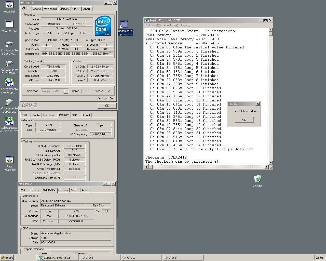
Task: Open About menu in Super PI
Action: [171, 25]
